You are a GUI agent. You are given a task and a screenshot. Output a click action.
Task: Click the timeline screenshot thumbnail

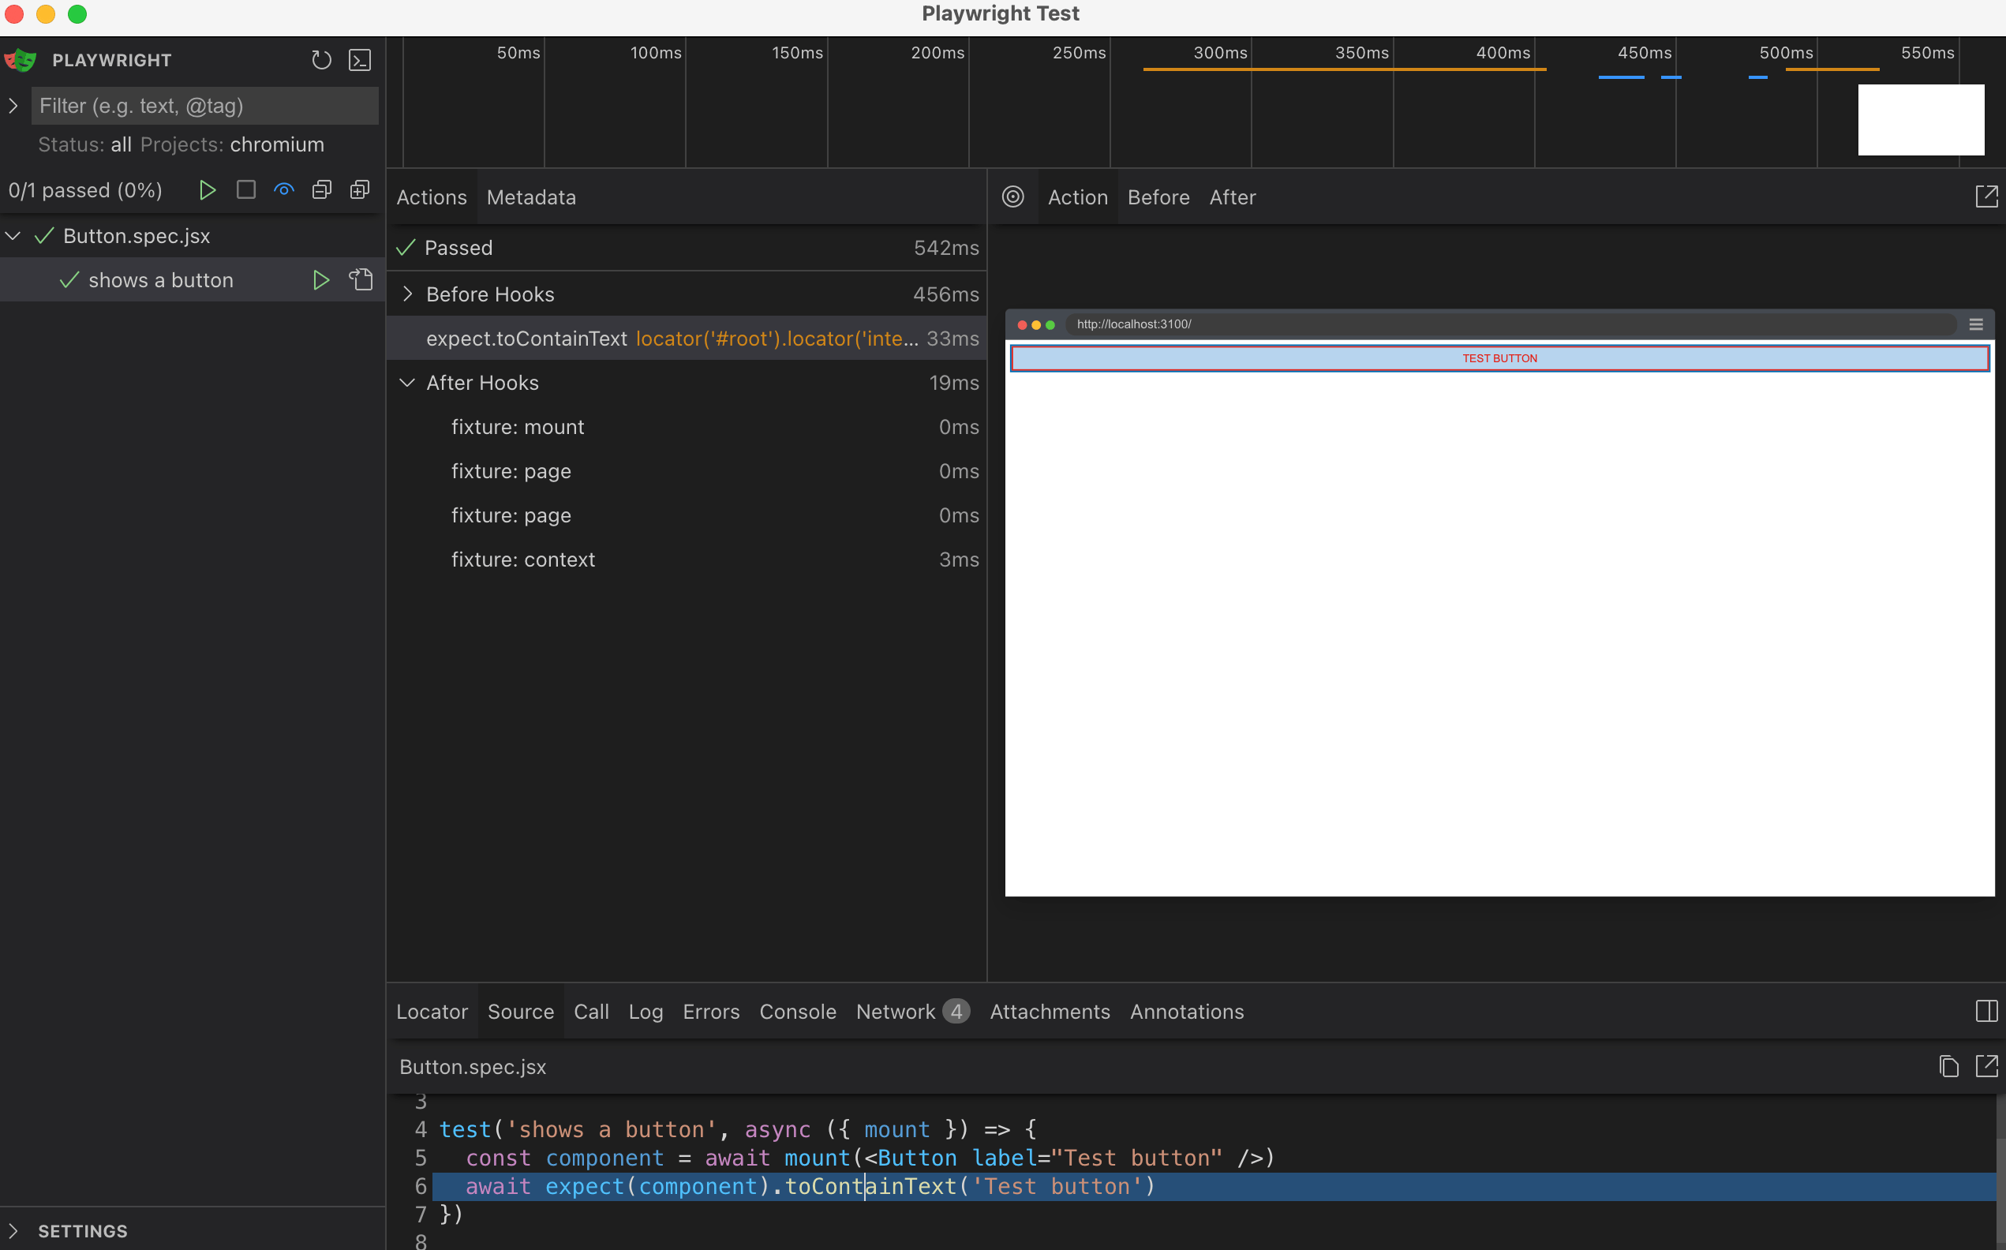(1921, 120)
